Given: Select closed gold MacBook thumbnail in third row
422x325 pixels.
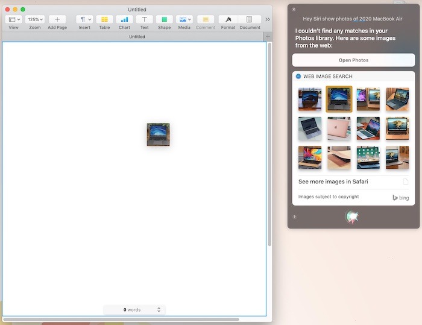Looking at the screenshot, I should (x=339, y=157).
